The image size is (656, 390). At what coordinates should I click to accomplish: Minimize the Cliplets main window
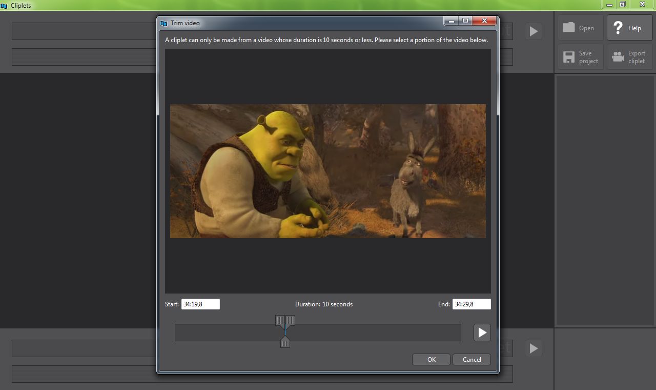609,4
